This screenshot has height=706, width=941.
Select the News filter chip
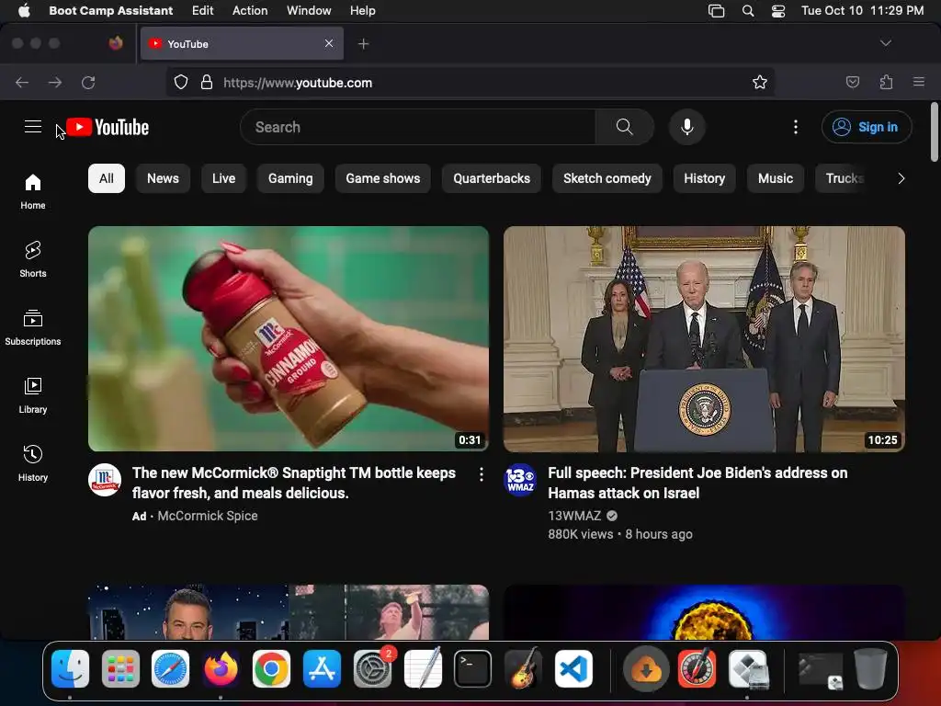[x=163, y=178]
